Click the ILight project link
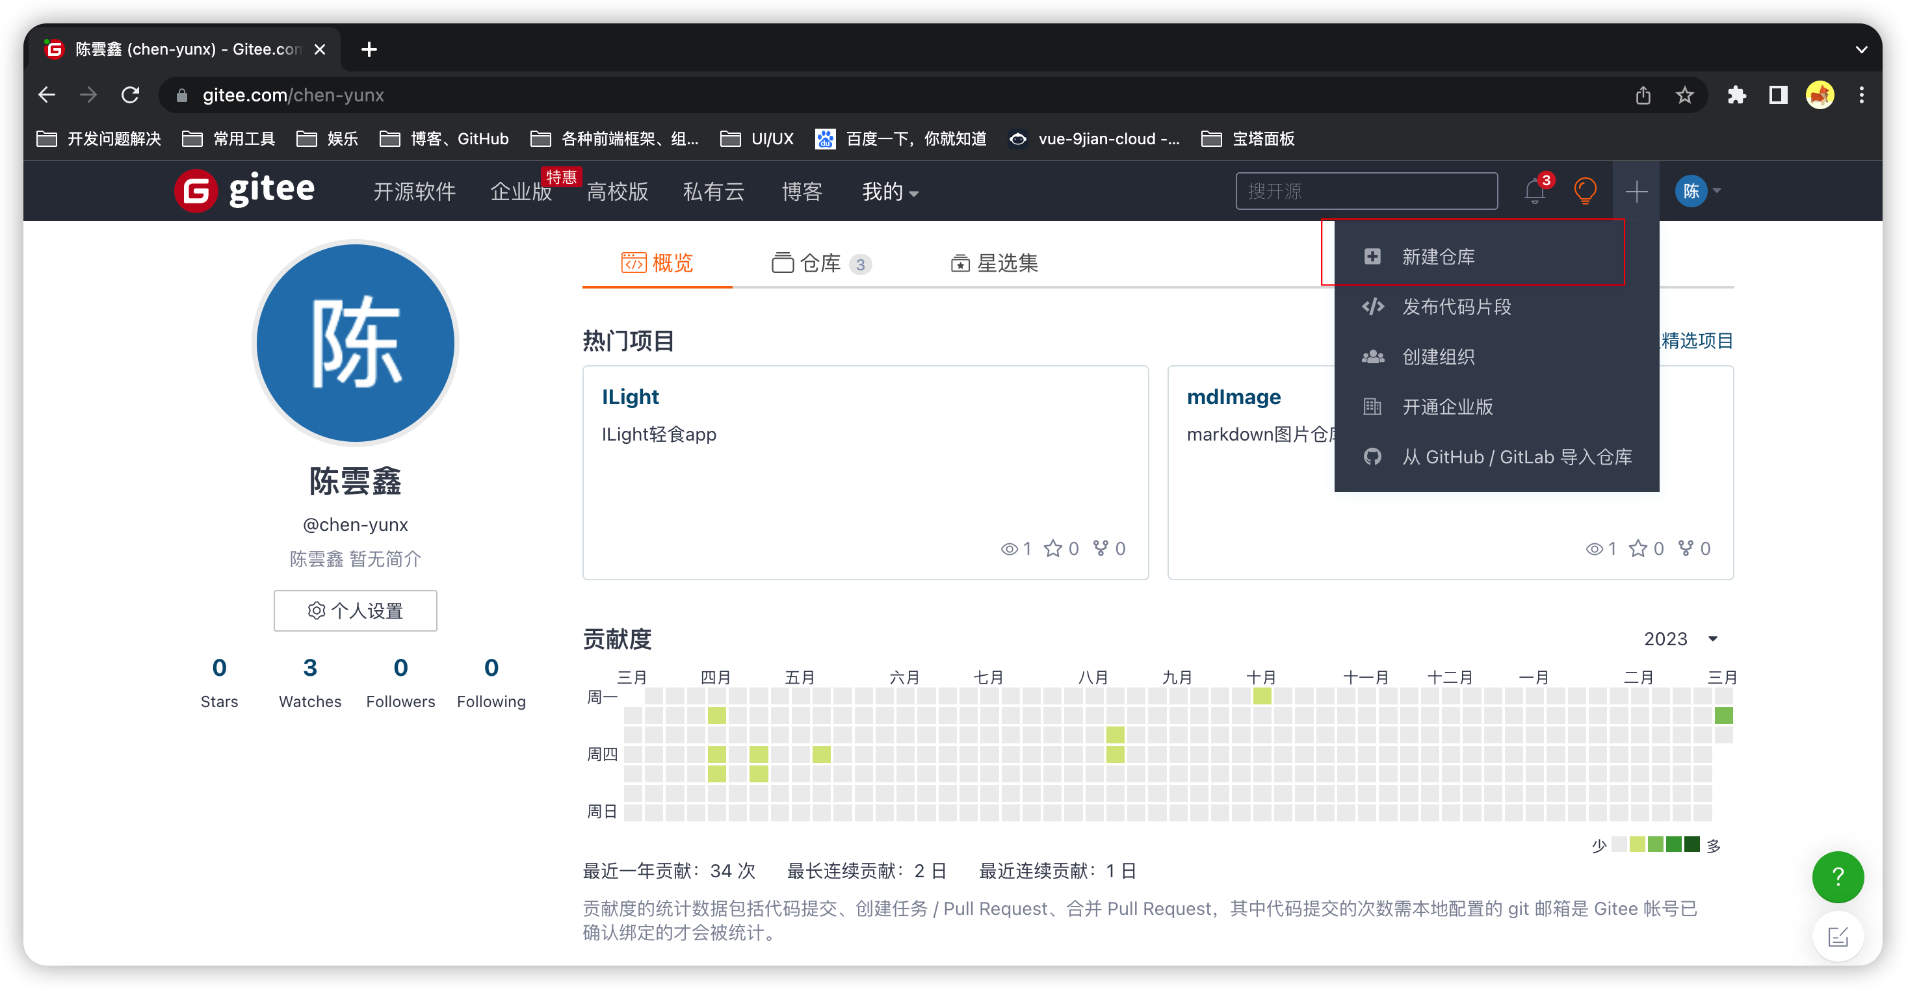Screen dimensions: 1906x989 point(629,398)
